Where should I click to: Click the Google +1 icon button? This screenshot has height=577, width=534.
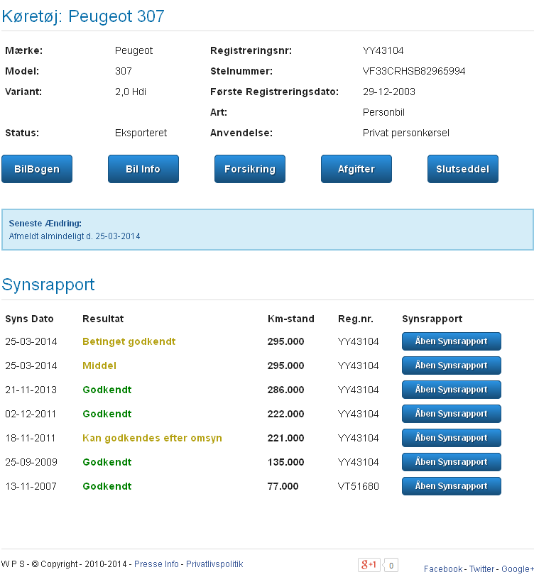[x=369, y=564]
